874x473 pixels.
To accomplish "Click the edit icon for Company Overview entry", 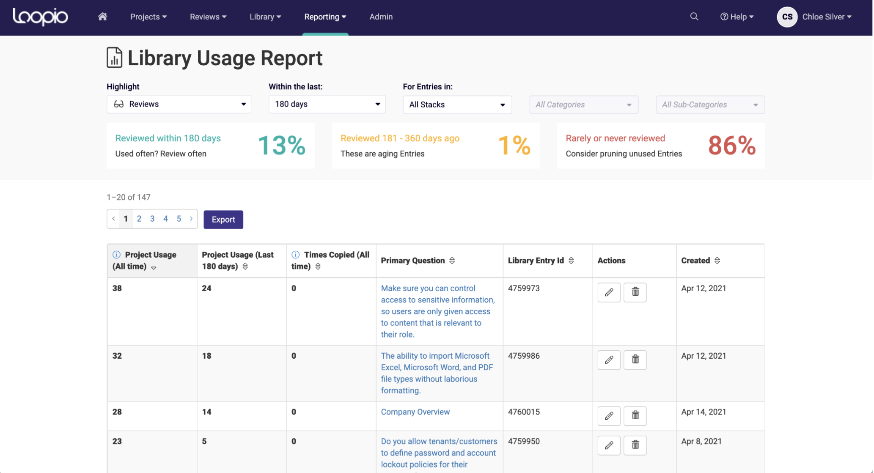I will coord(608,415).
